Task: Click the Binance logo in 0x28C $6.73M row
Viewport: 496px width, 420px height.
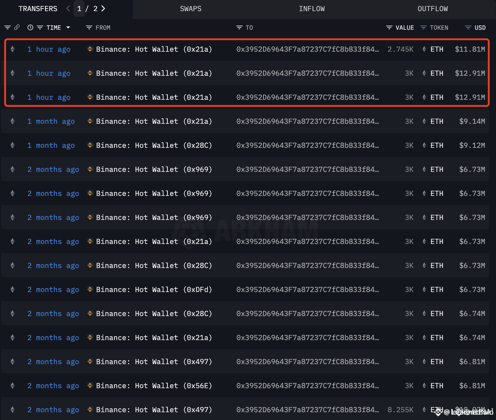Action: click(90, 265)
